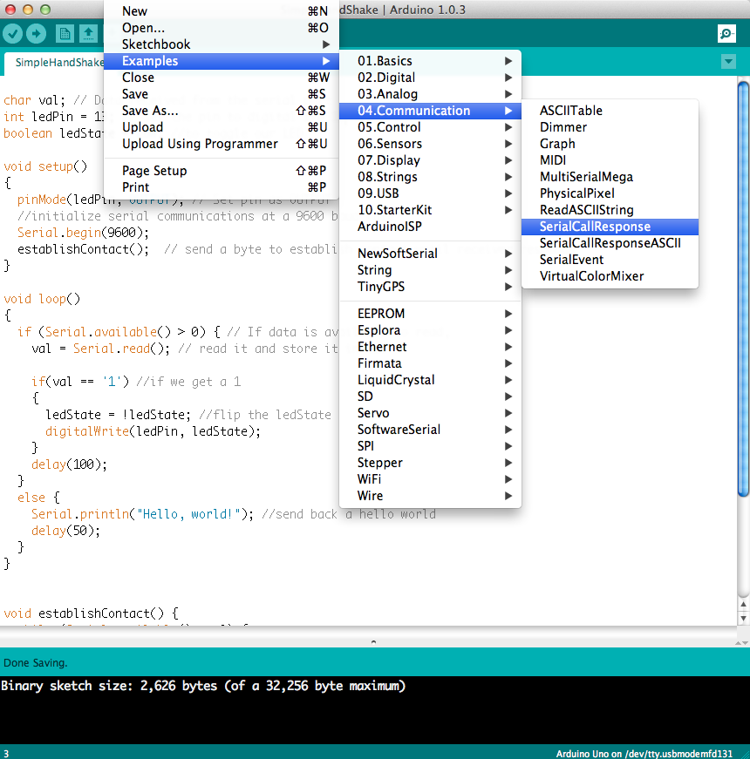Choose Close in the File menu
The width and height of the screenshot is (750, 759).
[222, 78]
